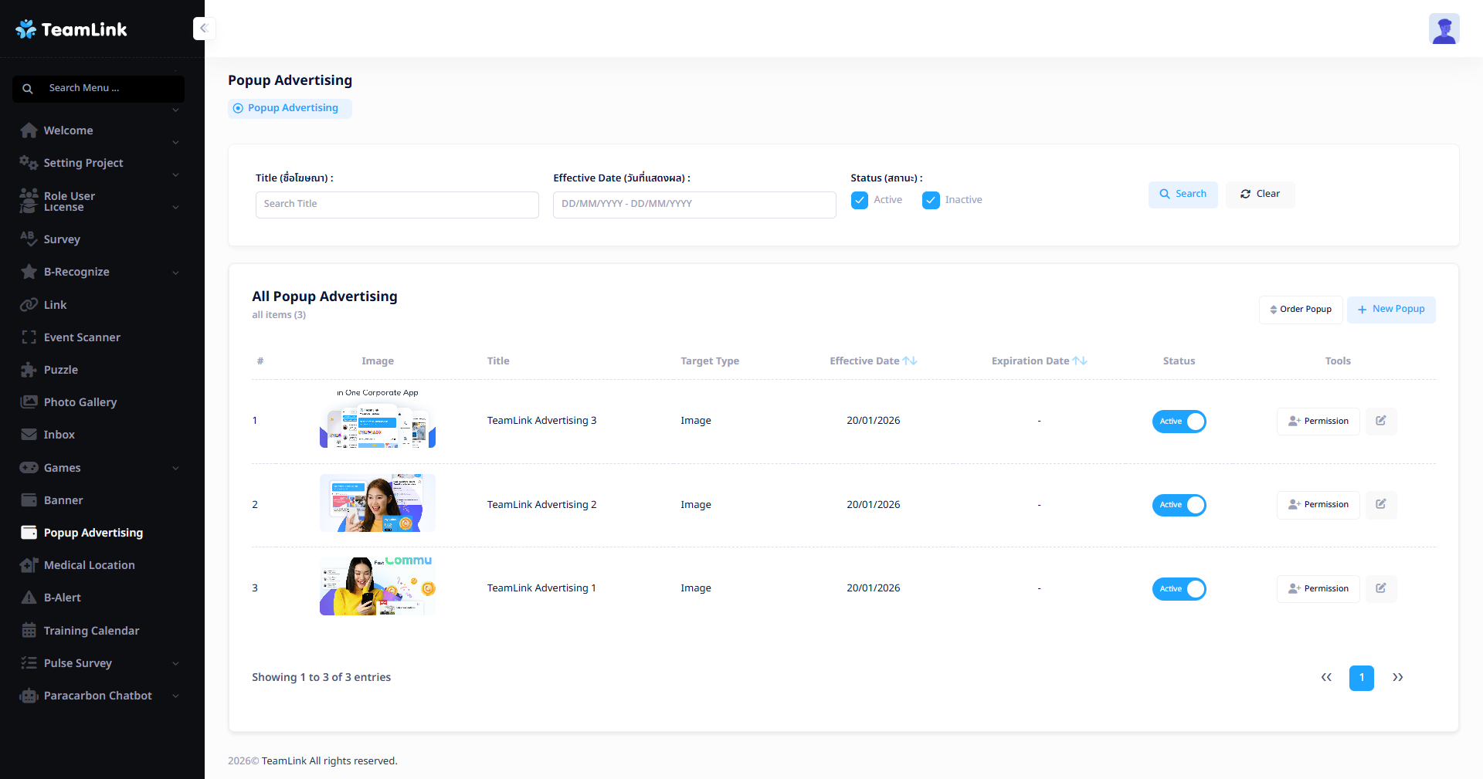Open Photo Gallery from the sidebar
Screen dimensions: 1483x779
tap(80, 402)
